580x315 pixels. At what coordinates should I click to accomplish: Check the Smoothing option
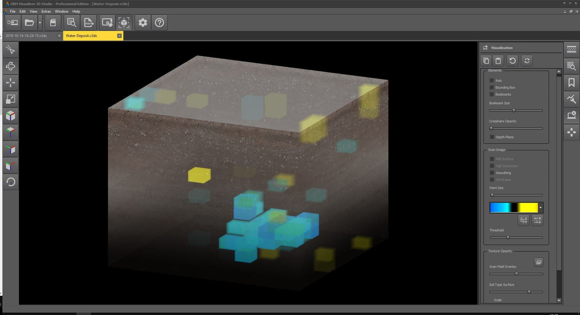(x=492, y=173)
